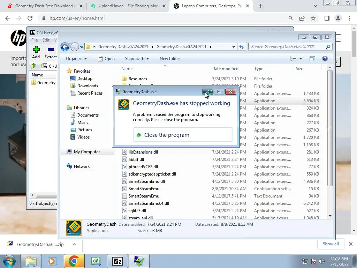The image size is (357, 268).
Task: Open the Organize menu
Action: (76, 59)
